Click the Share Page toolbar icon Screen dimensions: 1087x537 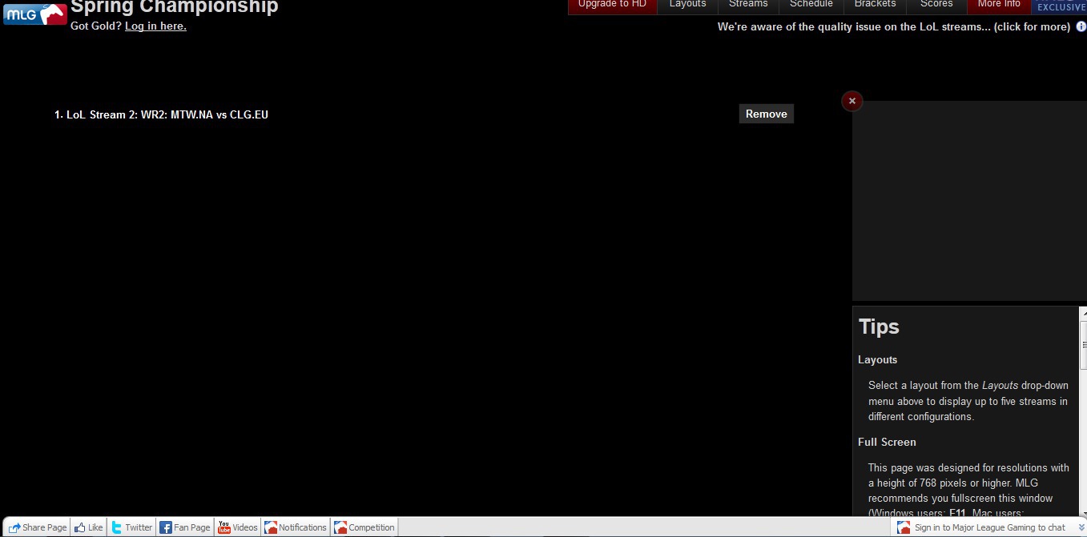[14, 527]
